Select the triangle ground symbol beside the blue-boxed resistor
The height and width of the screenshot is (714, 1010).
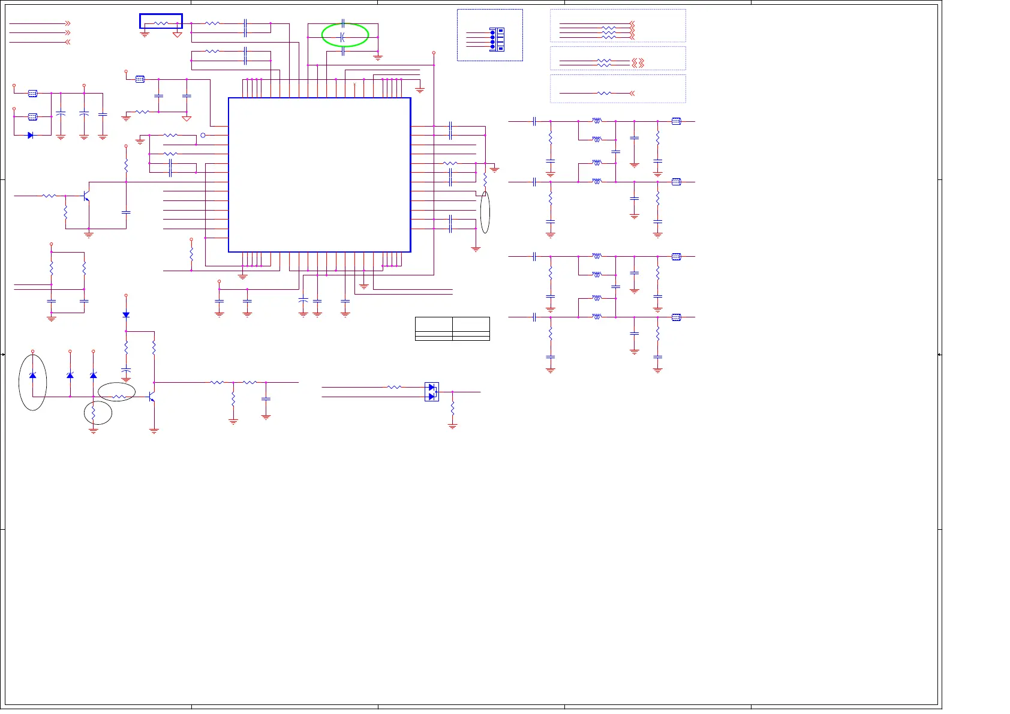pyautogui.click(x=178, y=35)
